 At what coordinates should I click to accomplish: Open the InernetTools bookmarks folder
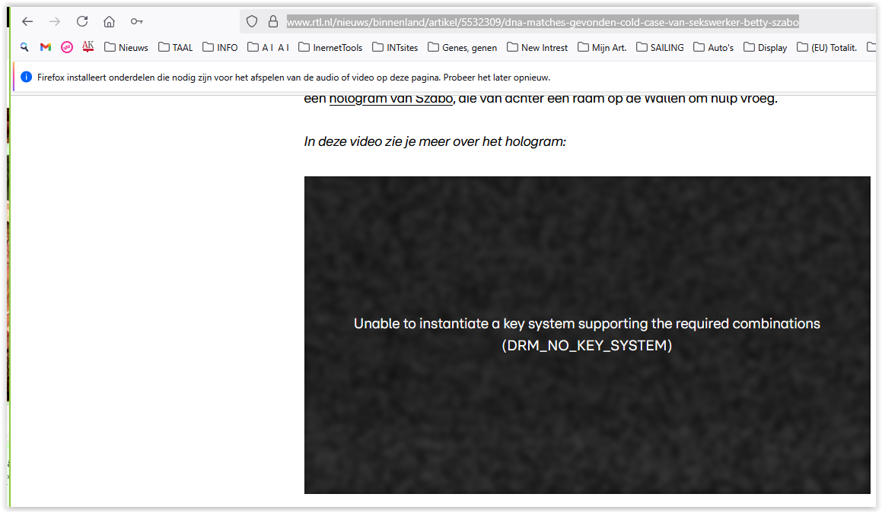330,47
